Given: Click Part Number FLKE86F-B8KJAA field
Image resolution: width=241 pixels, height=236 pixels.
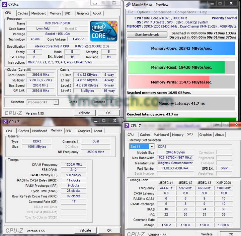Looking at the screenshot, I should pos(175,168).
